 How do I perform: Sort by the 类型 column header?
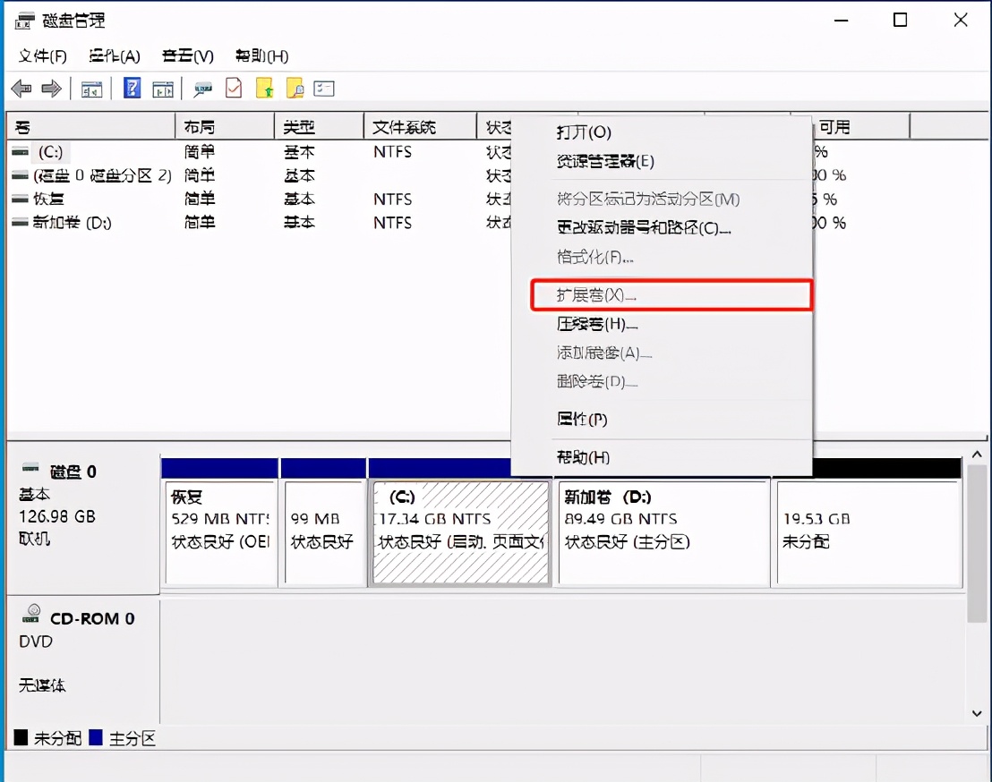(x=320, y=127)
